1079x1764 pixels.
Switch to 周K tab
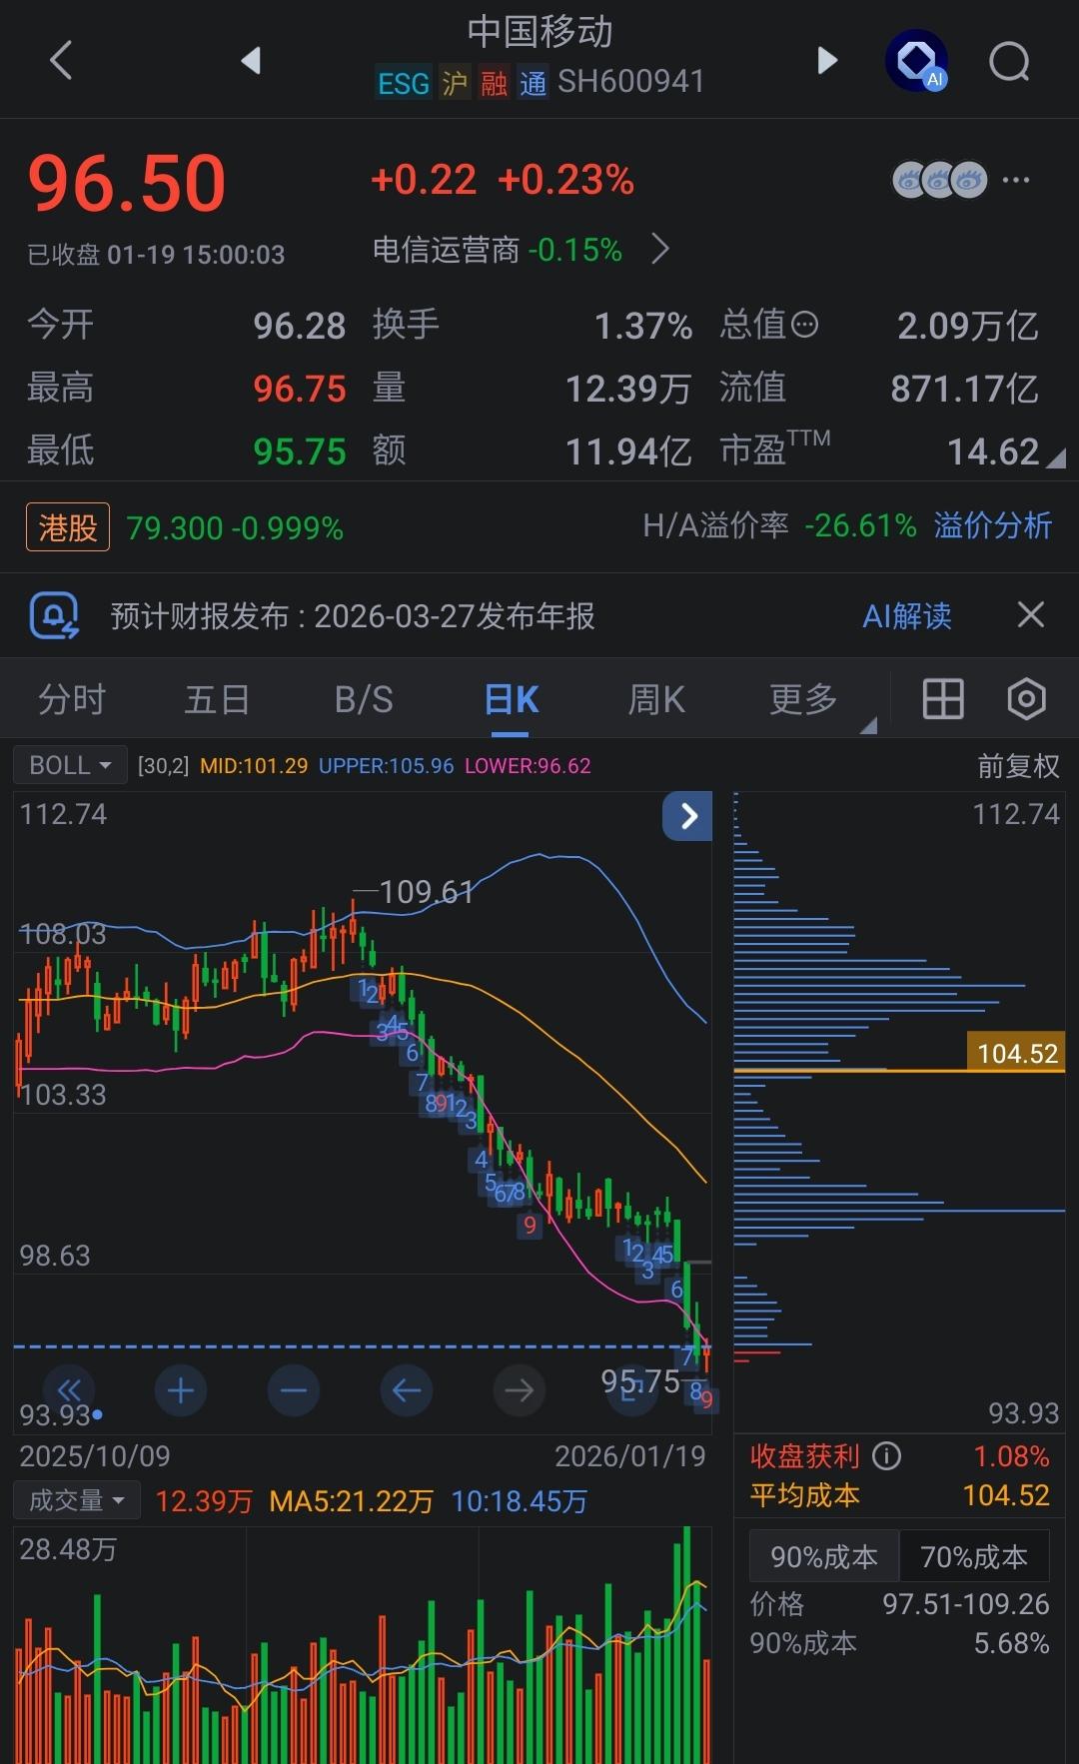point(656,699)
